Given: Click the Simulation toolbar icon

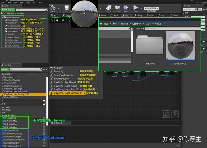Looking at the screenshot, I should [x=126, y=8].
